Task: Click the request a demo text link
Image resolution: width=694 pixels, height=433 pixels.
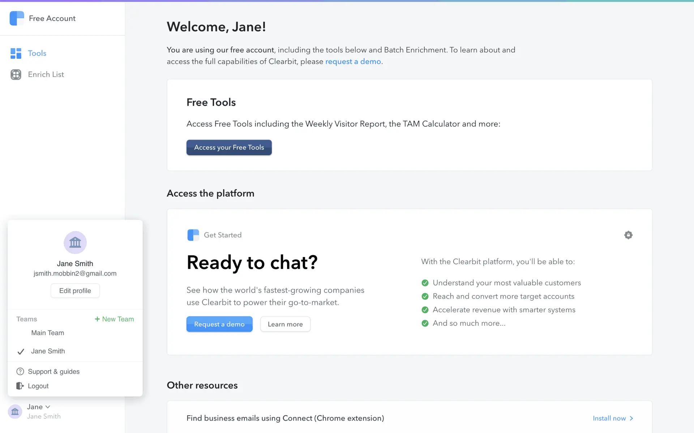Action: pos(353,61)
